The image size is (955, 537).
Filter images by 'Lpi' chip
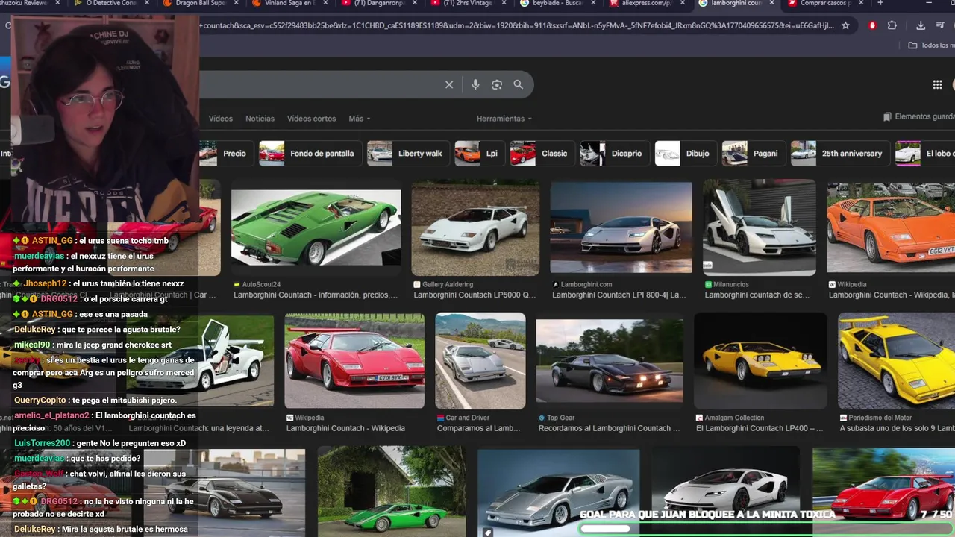pos(480,154)
